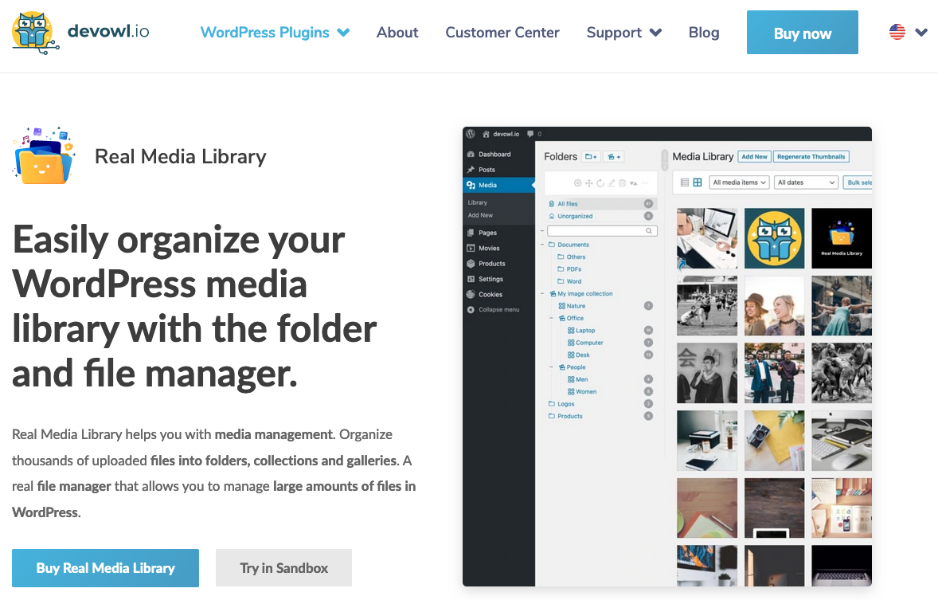The image size is (938, 600).
Task: Open the language selector beside the US flag
Action: point(921,33)
